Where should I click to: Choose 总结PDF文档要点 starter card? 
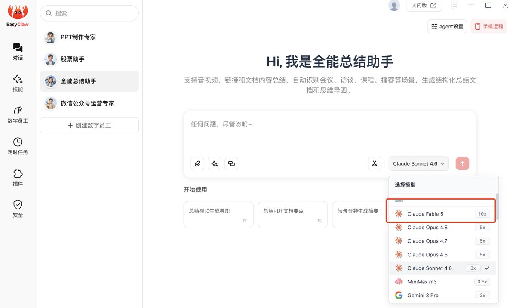click(293, 214)
